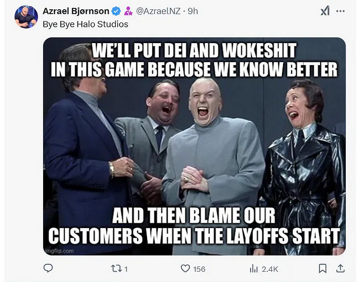Image resolution: width=357 pixels, height=282 pixels.
Task: Click the 'Bye Bye Halo Studios' post text
Action: pyautogui.click(x=85, y=24)
